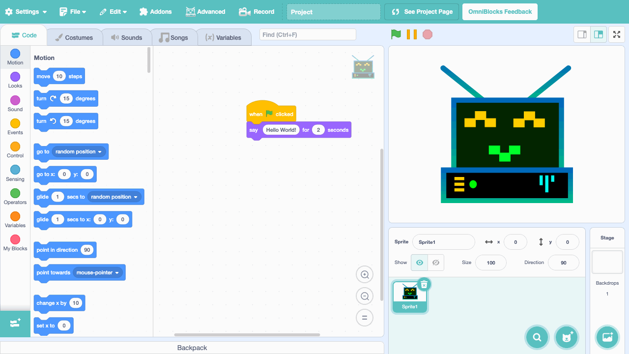Zoom in on the code workspace
Screen dimensions: 629x354
pos(365,275)
